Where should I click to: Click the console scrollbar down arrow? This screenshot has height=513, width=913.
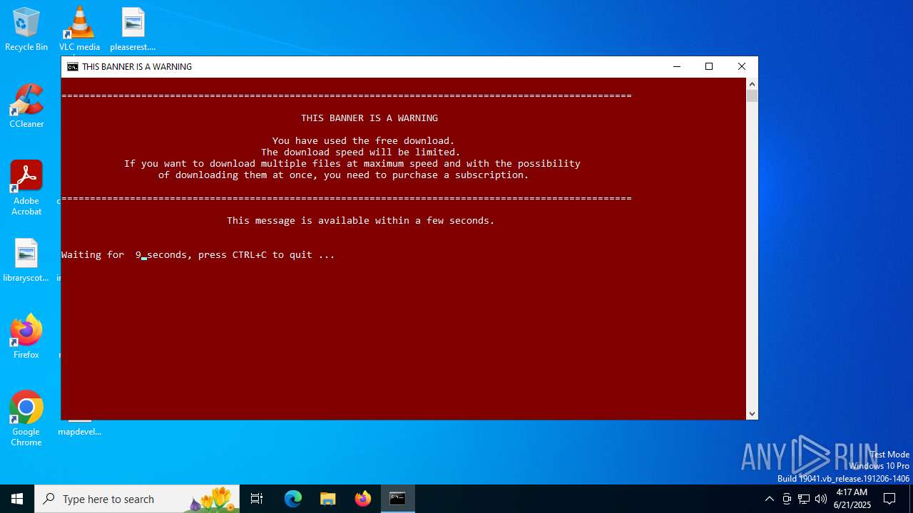[x=752, y=414]
